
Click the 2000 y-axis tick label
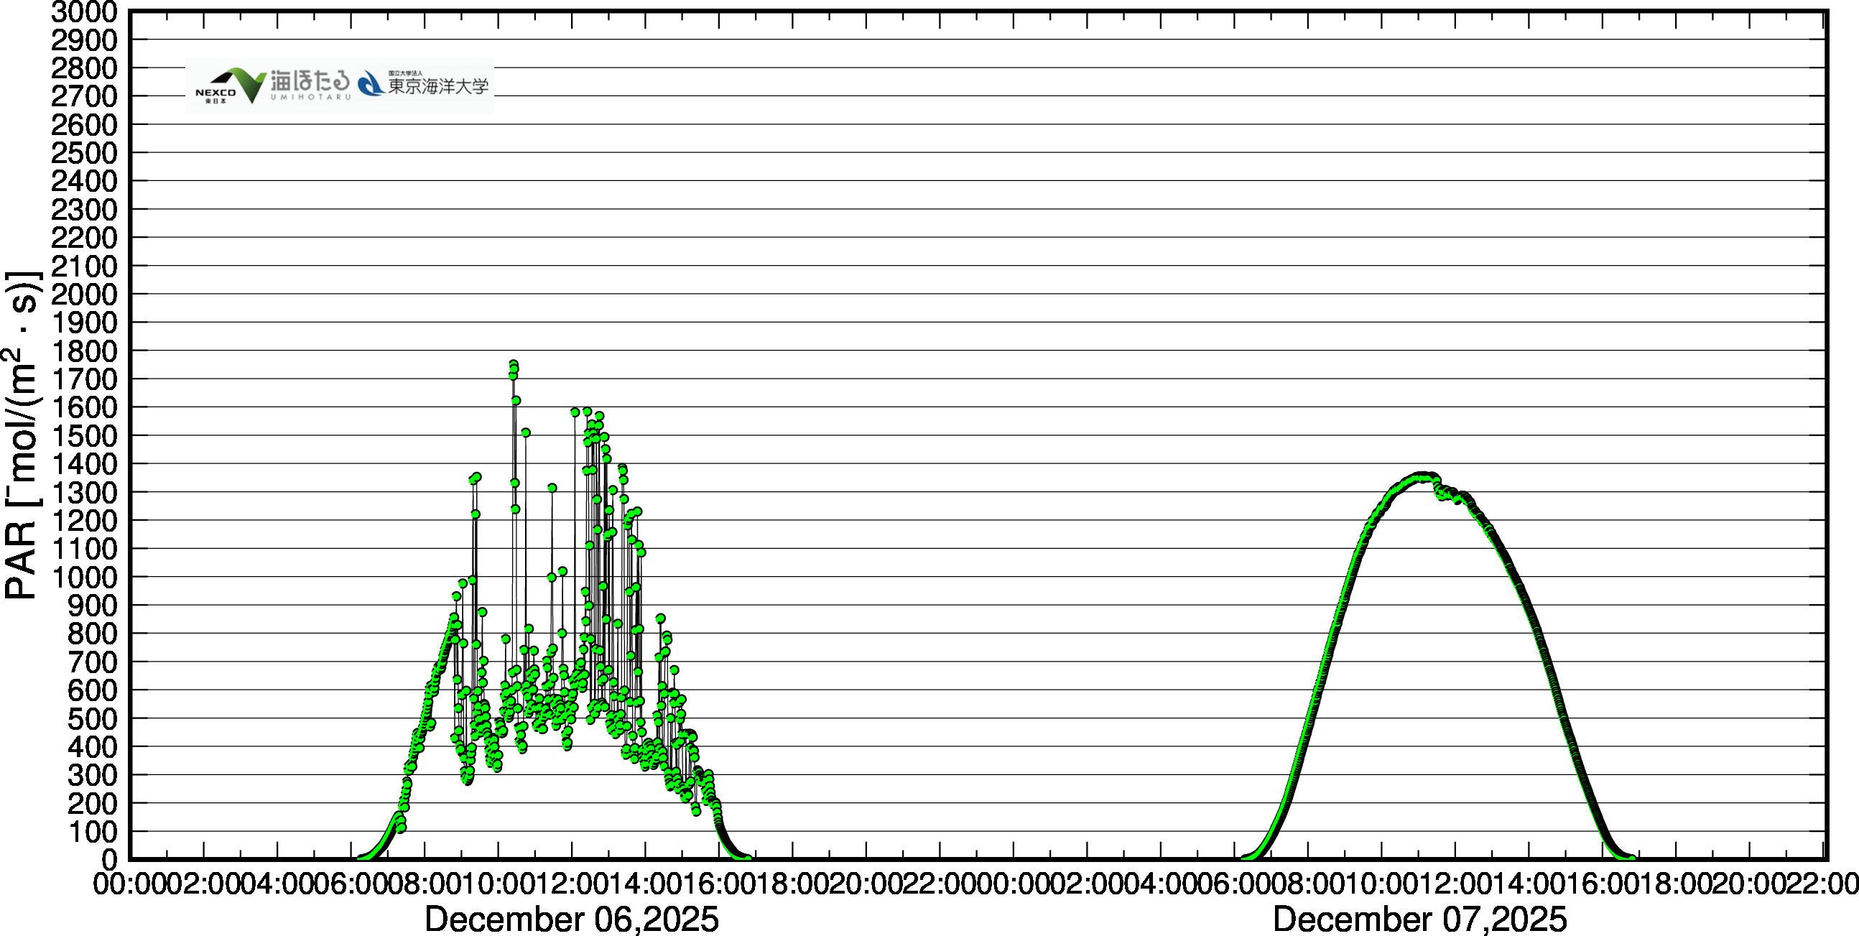tap(84, 295)
